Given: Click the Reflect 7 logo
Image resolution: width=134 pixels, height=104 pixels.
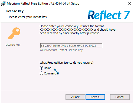Looking at the screenshot, I should (109, 15).
